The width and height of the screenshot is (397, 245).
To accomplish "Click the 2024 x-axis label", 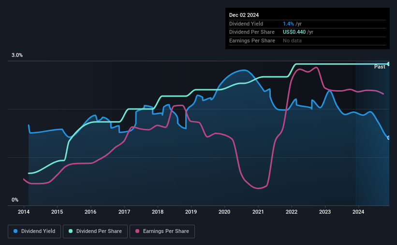I will click(358, 212).
